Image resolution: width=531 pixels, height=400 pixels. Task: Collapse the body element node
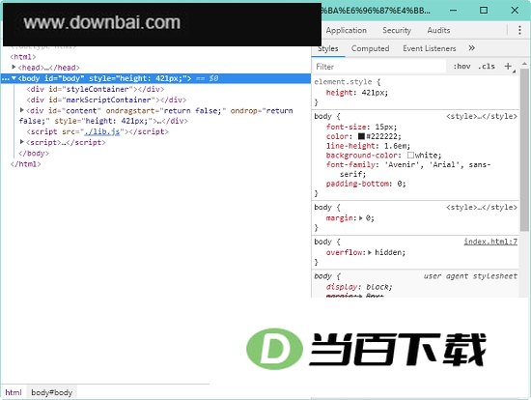(x=14, y=78)
